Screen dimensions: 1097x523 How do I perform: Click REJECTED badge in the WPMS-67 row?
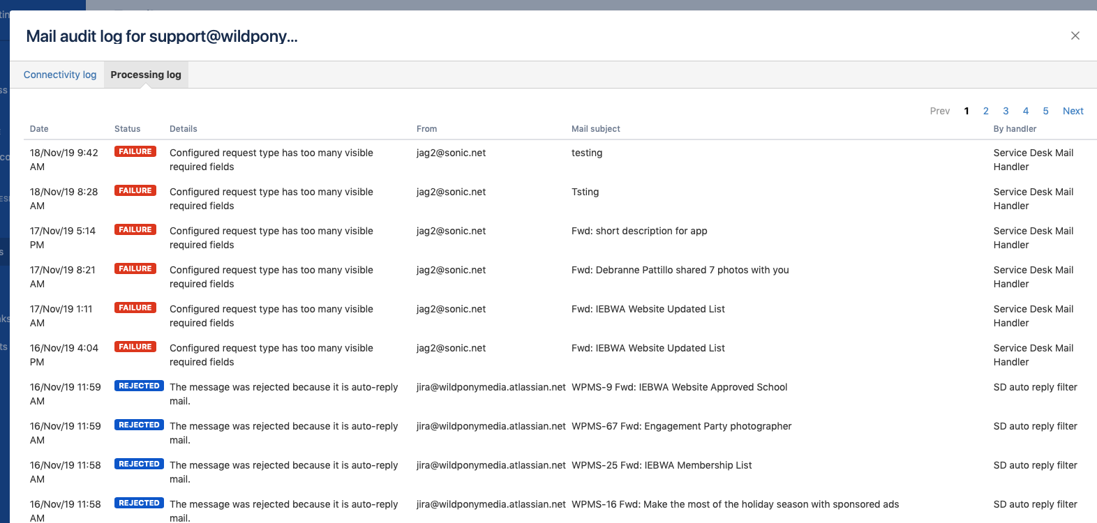[x=139, y=425]
